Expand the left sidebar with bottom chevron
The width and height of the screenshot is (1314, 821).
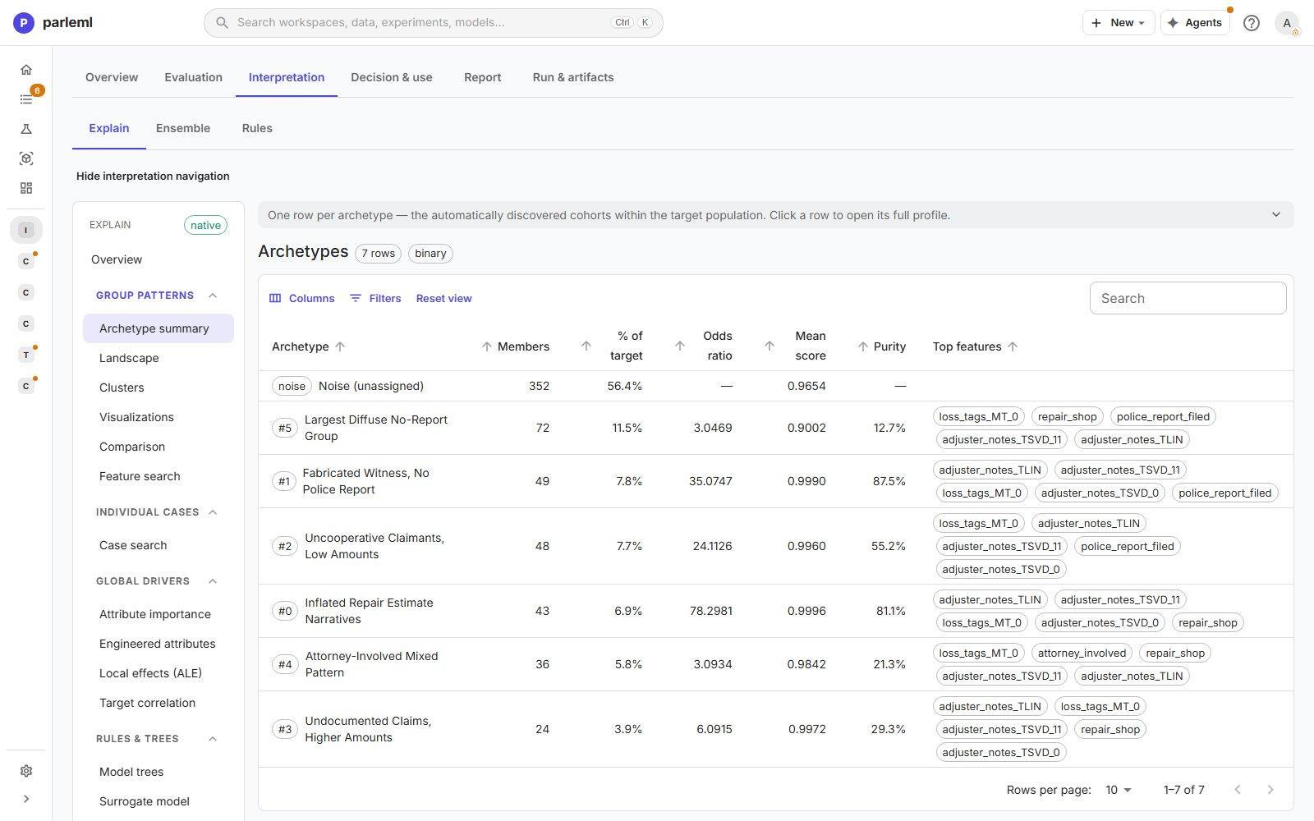[x=26, y=799]
